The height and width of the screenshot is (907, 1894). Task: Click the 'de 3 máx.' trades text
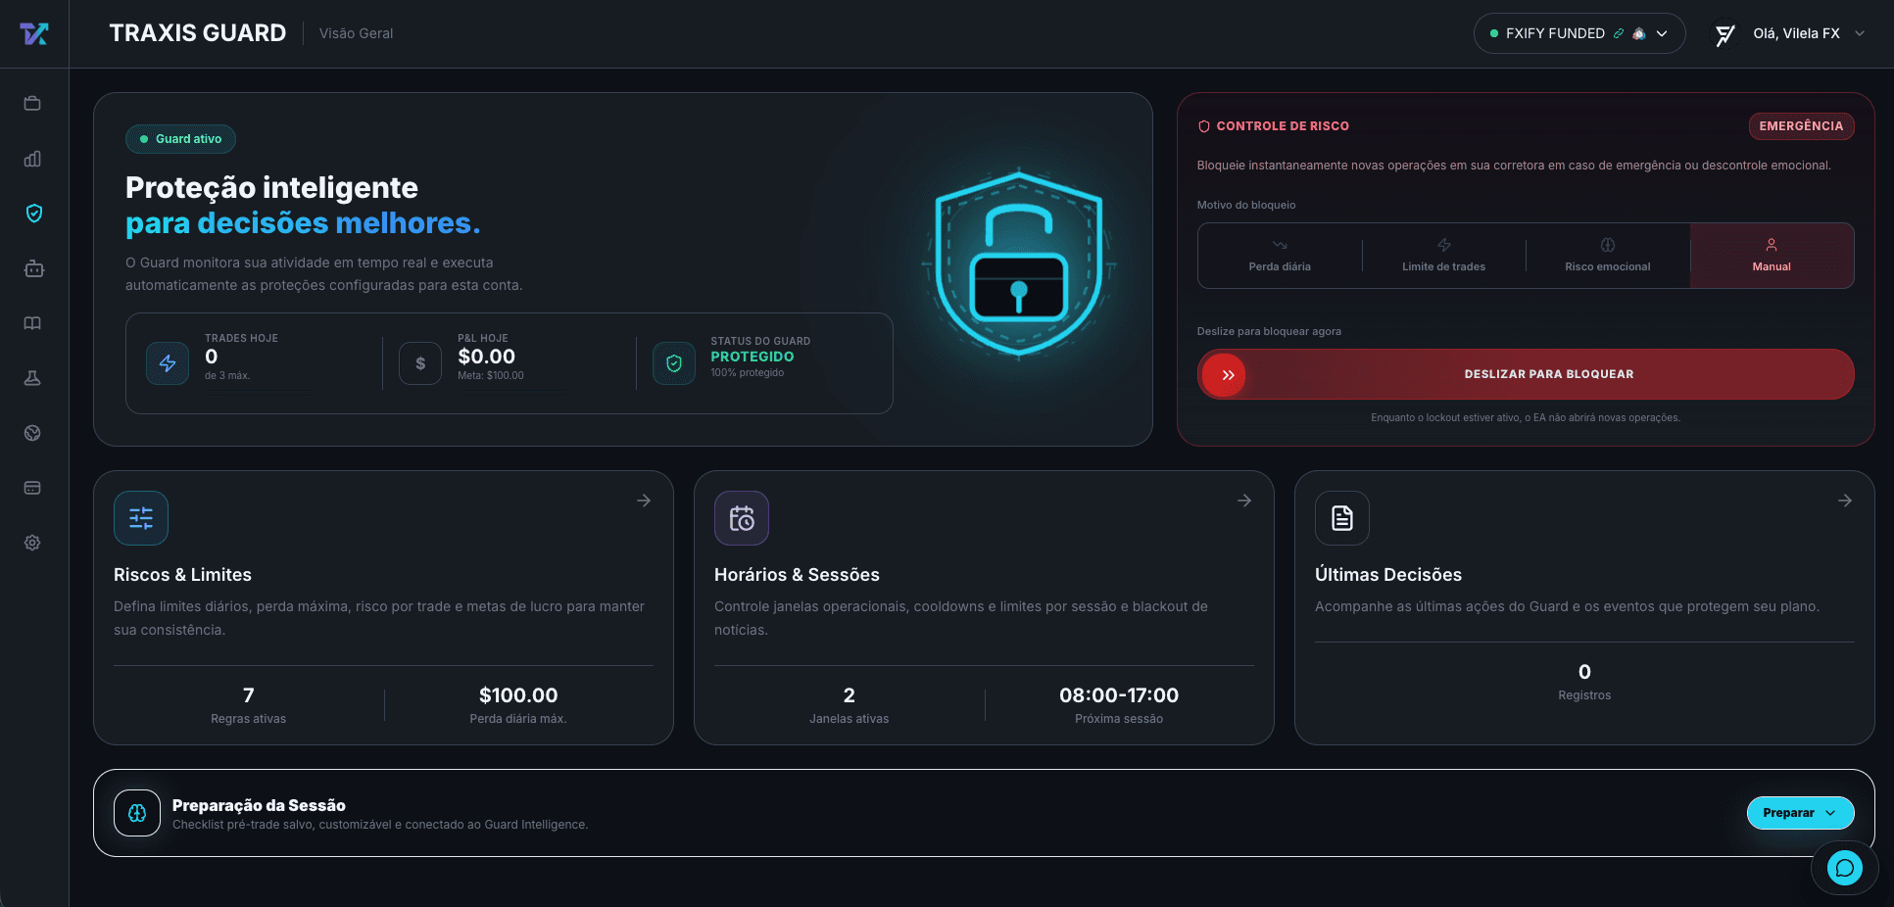(x=227, y=376)
